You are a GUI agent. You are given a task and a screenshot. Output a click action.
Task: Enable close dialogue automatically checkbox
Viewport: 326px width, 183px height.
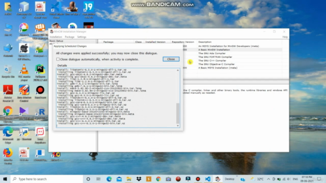[x=58, y=59]
